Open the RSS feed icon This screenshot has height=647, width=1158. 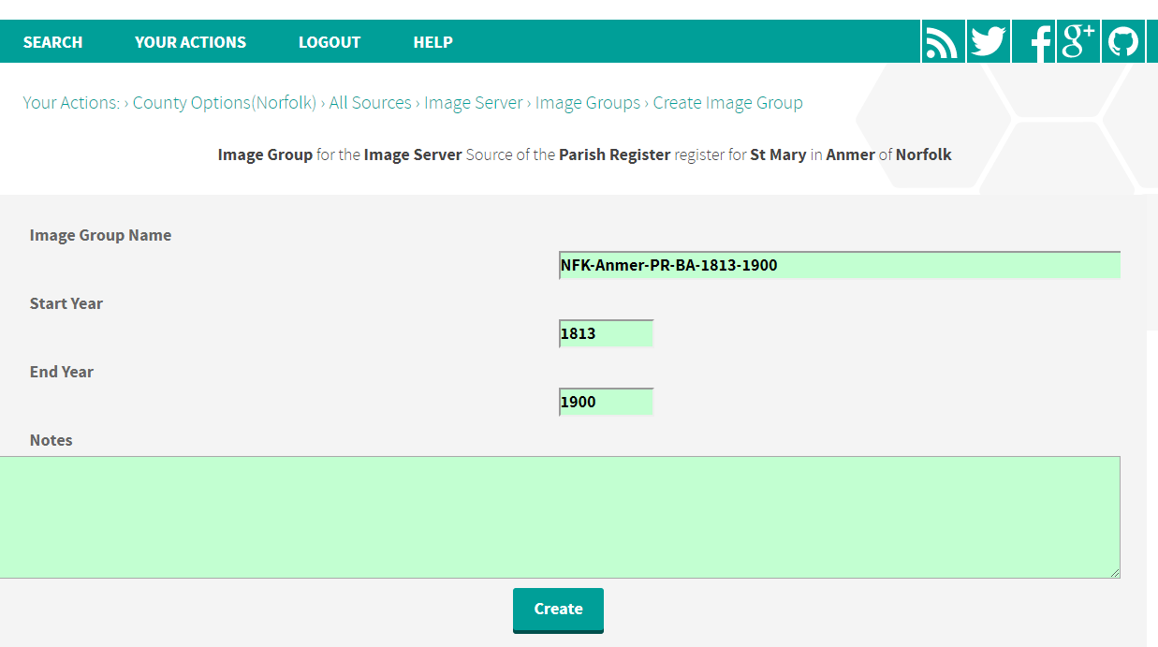pos(942,42)
